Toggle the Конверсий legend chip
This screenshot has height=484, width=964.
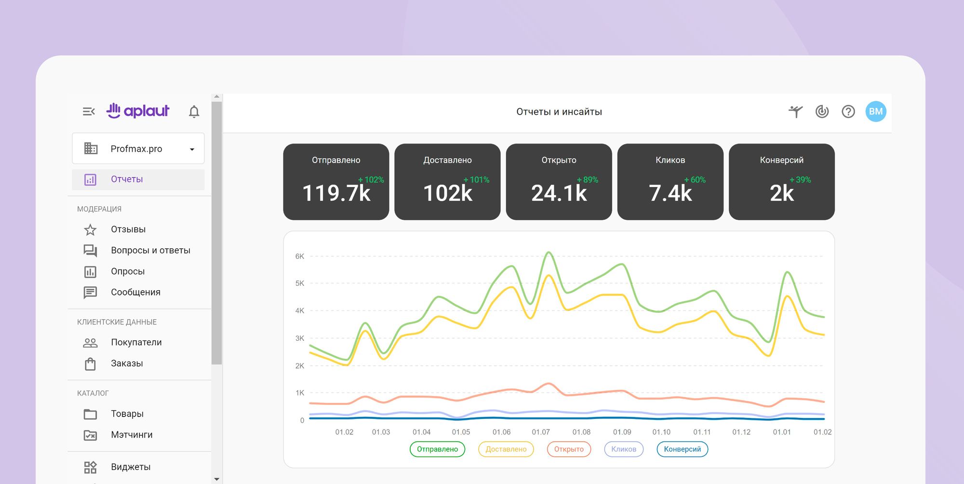click(682, 449)
